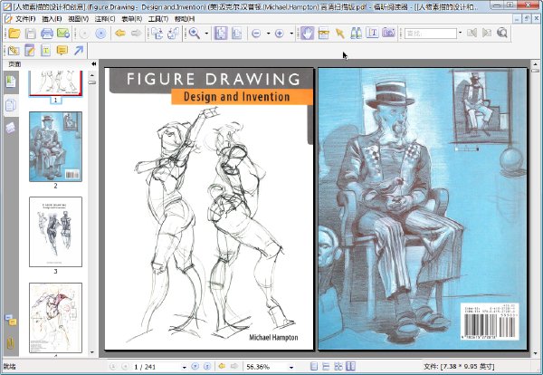Image resolution: width=543 pixels, height=375 pixels.
Task: Open the 文件(F) menu
Action: (25, 19)
